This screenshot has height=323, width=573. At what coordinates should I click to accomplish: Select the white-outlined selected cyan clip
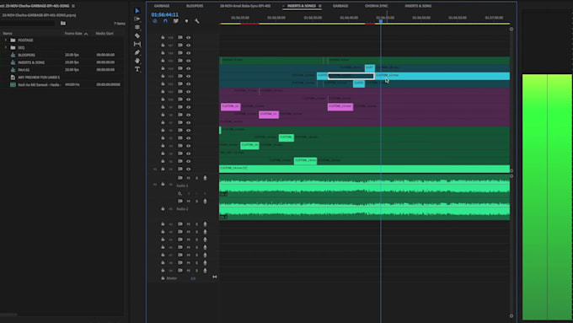pos(351,76)
